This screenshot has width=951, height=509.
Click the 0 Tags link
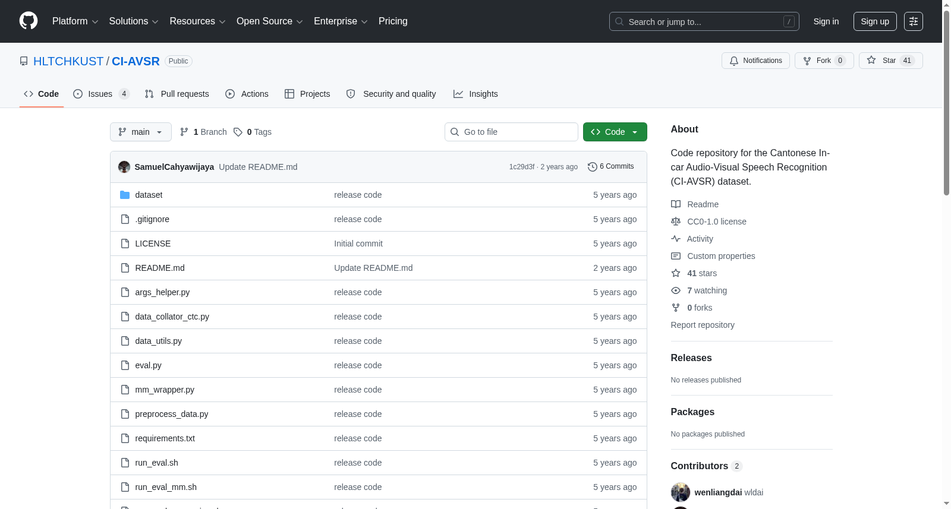tap(253, 132)
